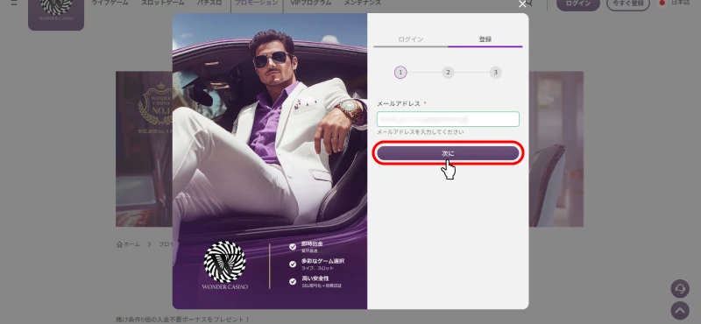The width and height of the screenshot is (701, 324).
Task: Click the メールアドレス email input field
Action: tap(448, 119)
